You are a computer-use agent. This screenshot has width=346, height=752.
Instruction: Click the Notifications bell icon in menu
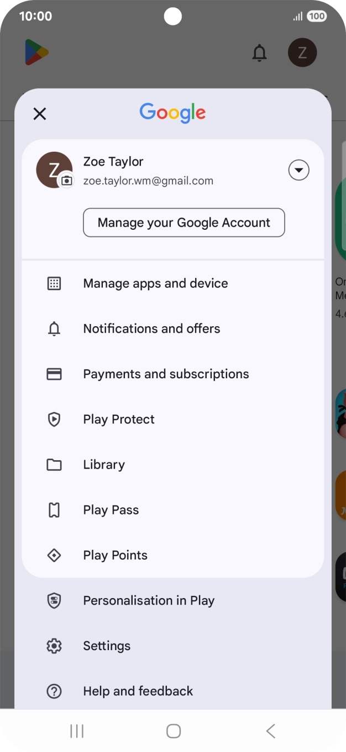(x=54, y=328)
